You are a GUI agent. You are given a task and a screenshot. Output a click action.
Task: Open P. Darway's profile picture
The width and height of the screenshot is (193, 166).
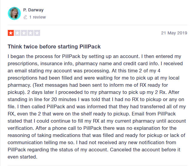tap(14, 13)
